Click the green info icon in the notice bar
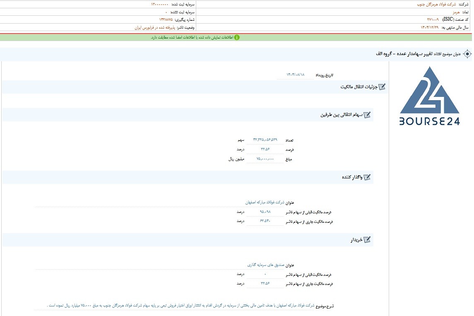Image resolution: width=474 pixels, height=316 pixels. pyautogui.click(x=237, y=38)
